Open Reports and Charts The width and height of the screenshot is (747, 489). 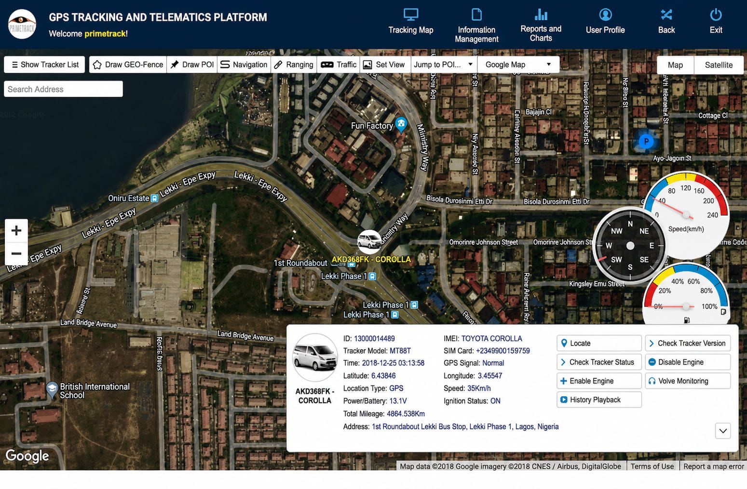coord(541,25)
